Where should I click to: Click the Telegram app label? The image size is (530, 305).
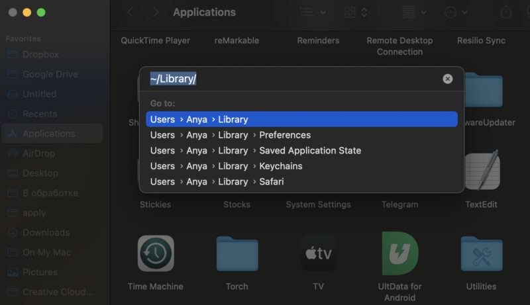coord(399,204)
